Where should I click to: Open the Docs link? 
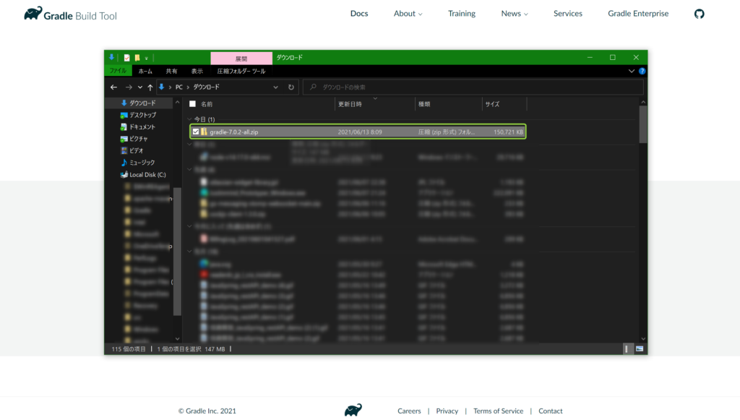pyautogui.click(x=358, y=14)
